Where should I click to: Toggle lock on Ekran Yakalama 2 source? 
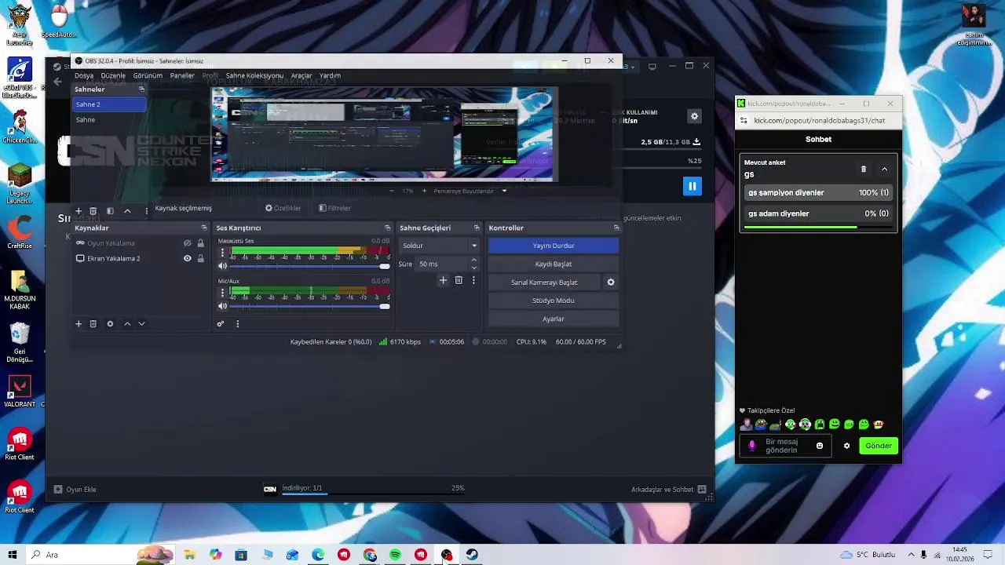coord(200,258)
